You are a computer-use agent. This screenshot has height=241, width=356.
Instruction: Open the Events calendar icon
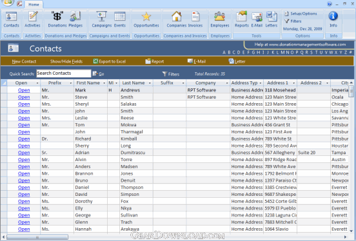(120, 20)
